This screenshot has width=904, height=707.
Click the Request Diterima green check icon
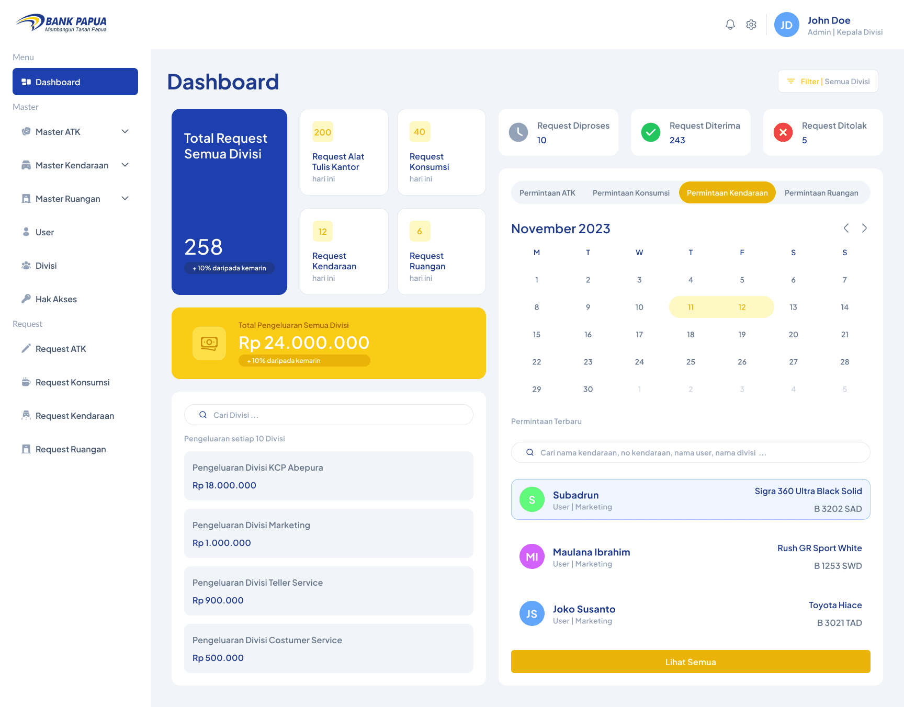click(x=651, y=132)
